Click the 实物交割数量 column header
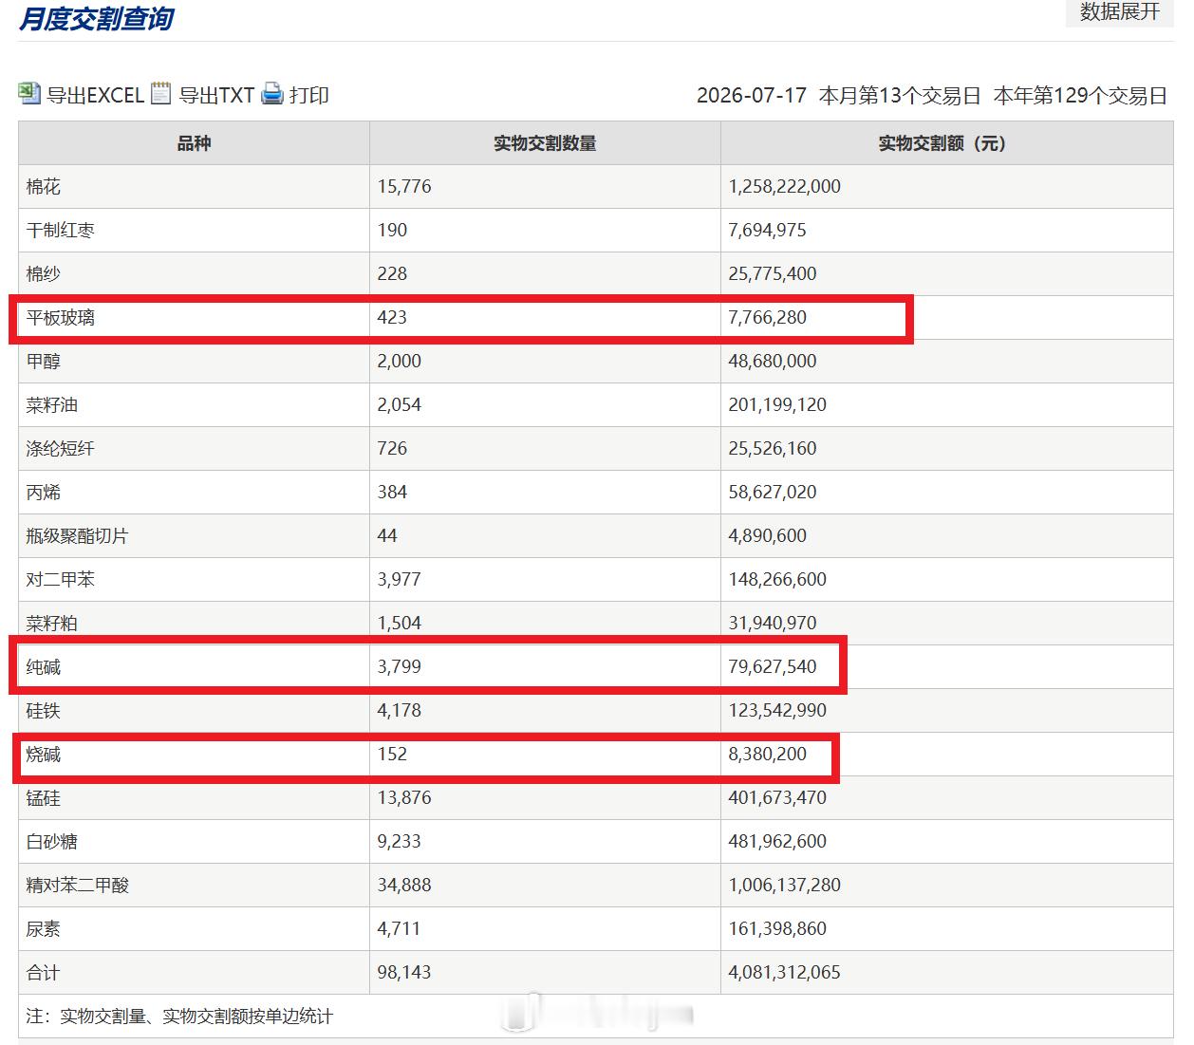Image resolution: width=1194 pixels, height=1045 pixels. pos(545,143)
